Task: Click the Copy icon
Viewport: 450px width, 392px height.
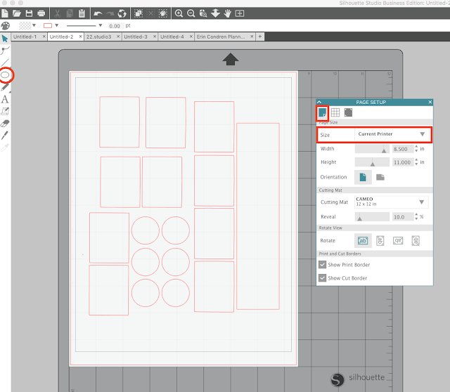Action: [x=70, y=13]
